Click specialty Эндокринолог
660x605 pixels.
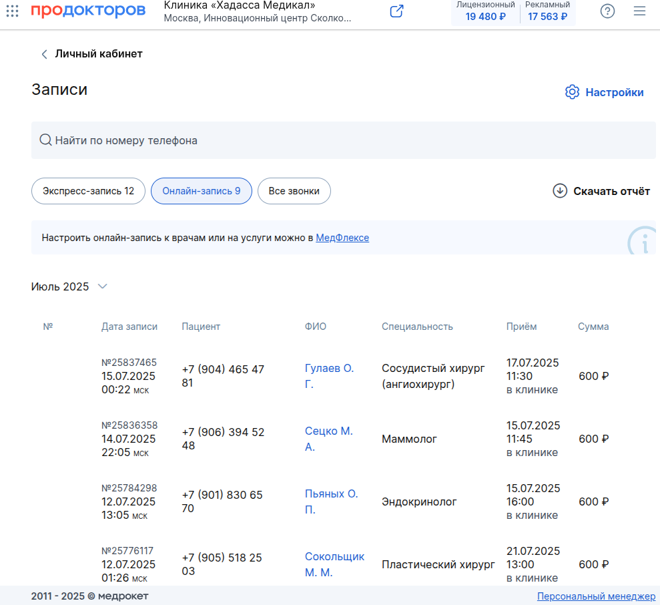coord(419,501)
